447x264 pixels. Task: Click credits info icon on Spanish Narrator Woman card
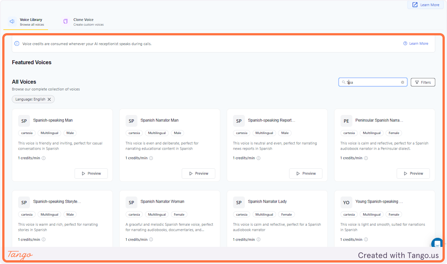click(x=151, y=239)
